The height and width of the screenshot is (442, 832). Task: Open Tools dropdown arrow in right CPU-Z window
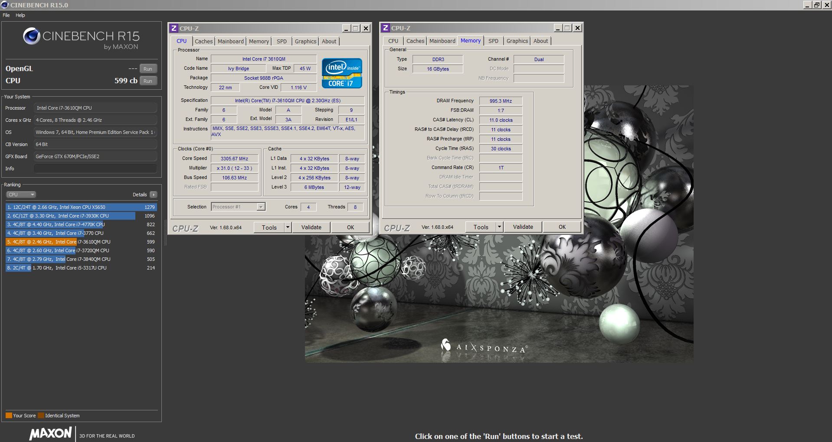499,227
